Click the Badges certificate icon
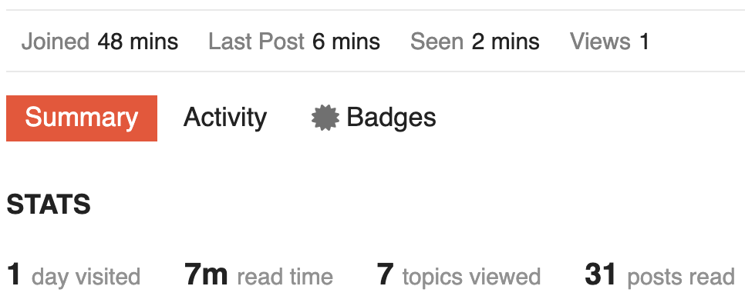This screenshot has width=745, height=306. point(325,118)
